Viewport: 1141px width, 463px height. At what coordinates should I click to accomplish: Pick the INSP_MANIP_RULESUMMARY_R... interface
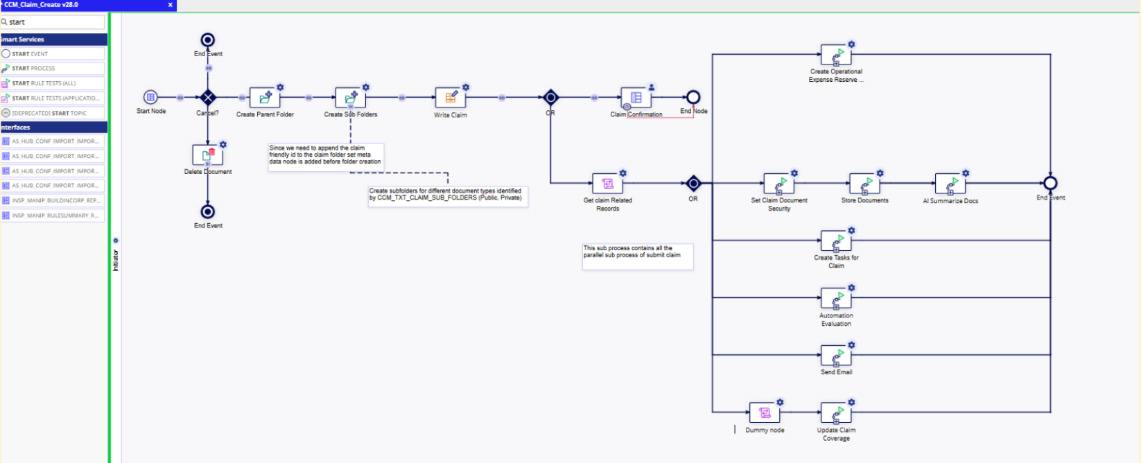coord(53,216)
